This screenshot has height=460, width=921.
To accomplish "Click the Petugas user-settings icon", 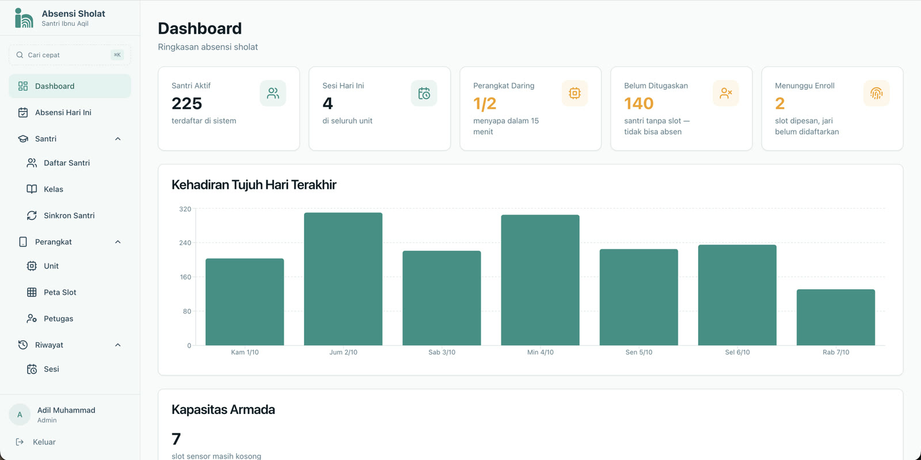I will click(x=32, y=319).
